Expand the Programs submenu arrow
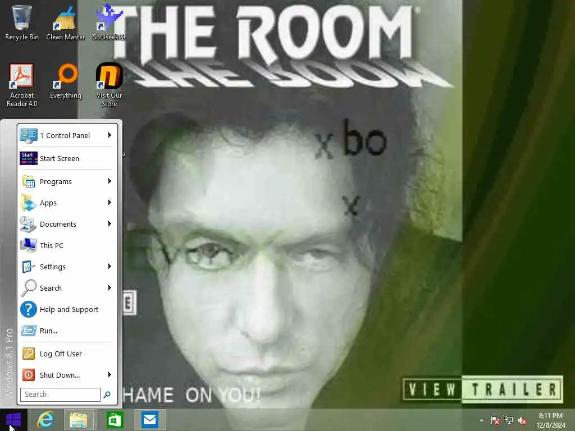The height and width of the screenshot is (431, 575). tap(109, 181)
